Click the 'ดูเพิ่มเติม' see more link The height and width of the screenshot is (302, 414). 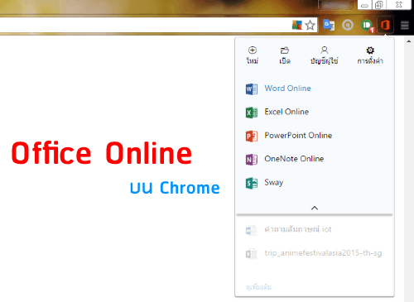[258, 287]
